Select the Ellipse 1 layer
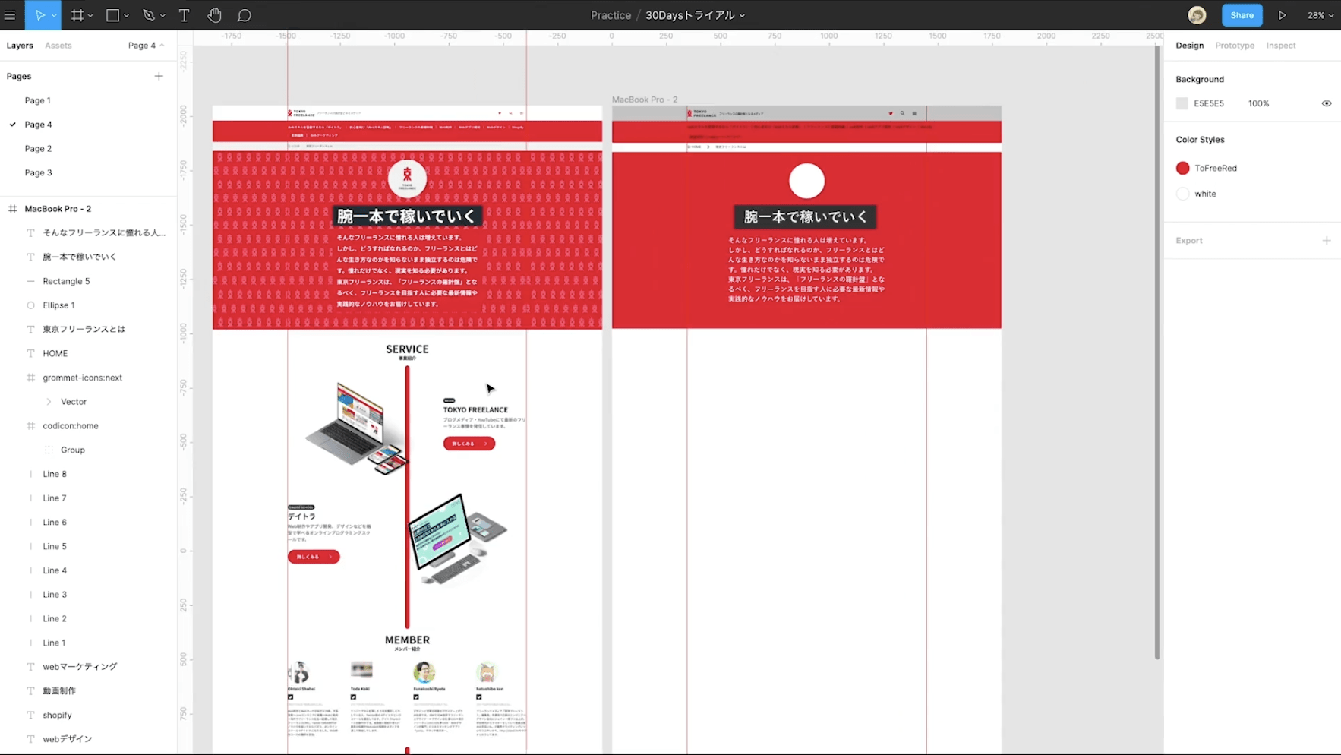The width and height of the screenshot is (1341, 755). click(x=58, y=305)
